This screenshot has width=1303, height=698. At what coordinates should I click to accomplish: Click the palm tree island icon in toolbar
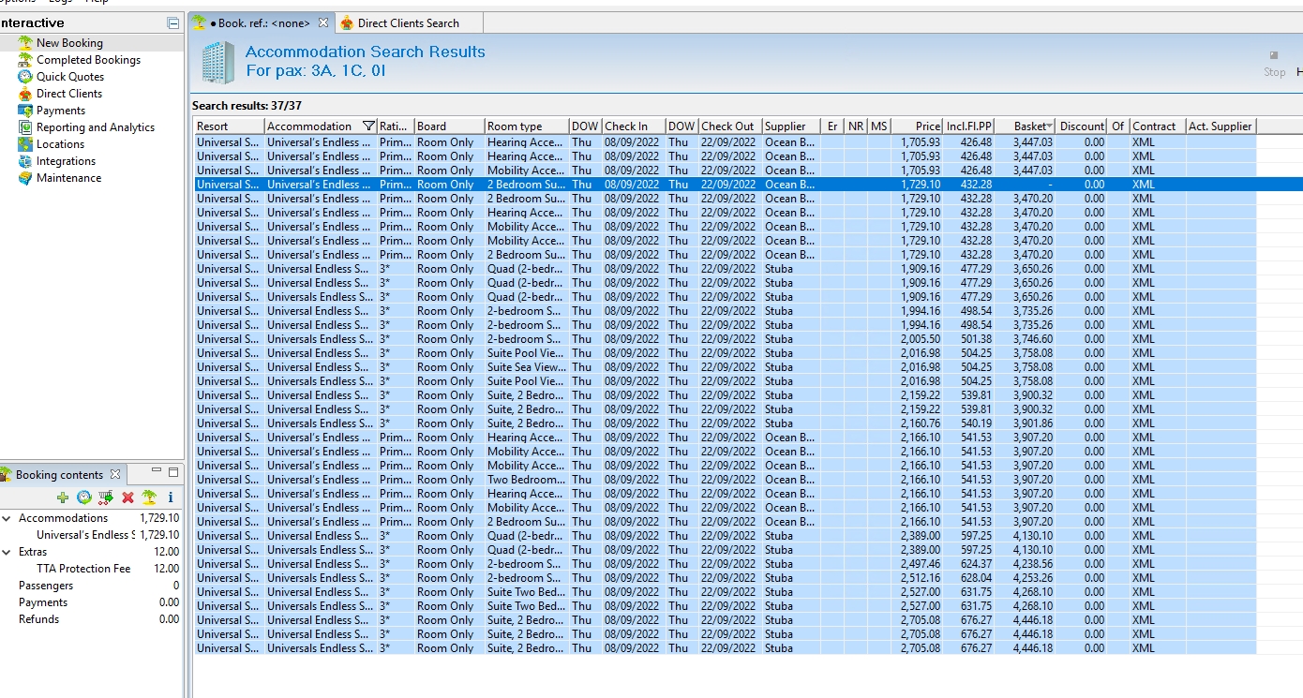(x=149, y=498)
